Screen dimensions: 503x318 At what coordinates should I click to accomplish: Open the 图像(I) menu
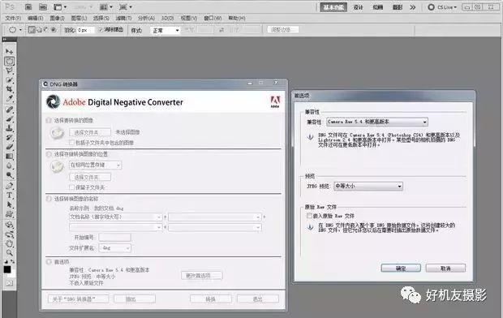(x=57, y=19)
